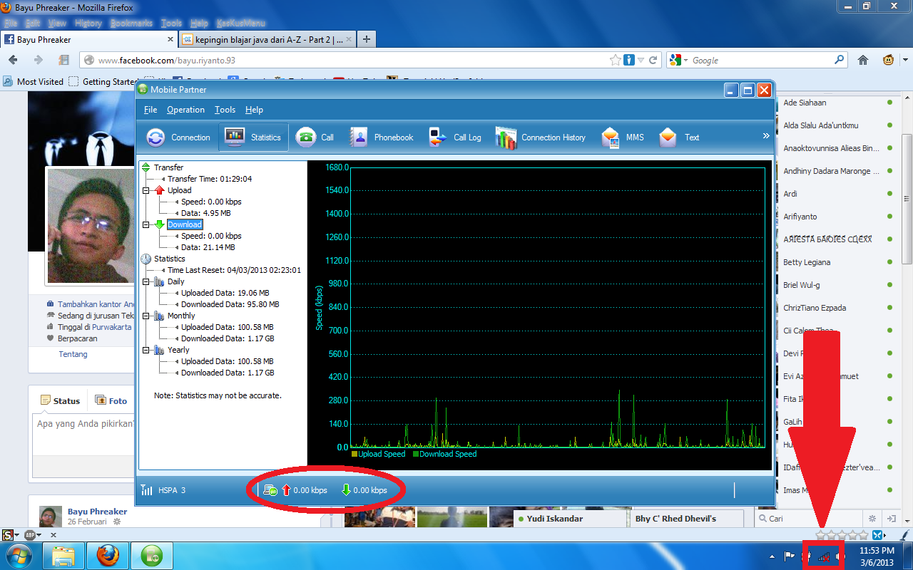
Task: Open the Help menu in Mobile Partner
Action: coord(254,110)
